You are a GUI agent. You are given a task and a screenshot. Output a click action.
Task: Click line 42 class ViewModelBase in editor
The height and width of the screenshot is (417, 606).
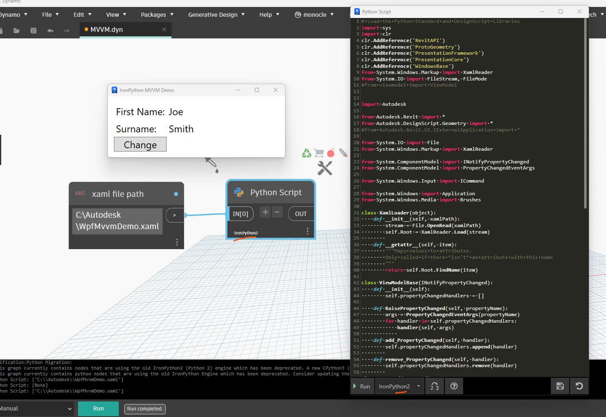click(427, 283)
